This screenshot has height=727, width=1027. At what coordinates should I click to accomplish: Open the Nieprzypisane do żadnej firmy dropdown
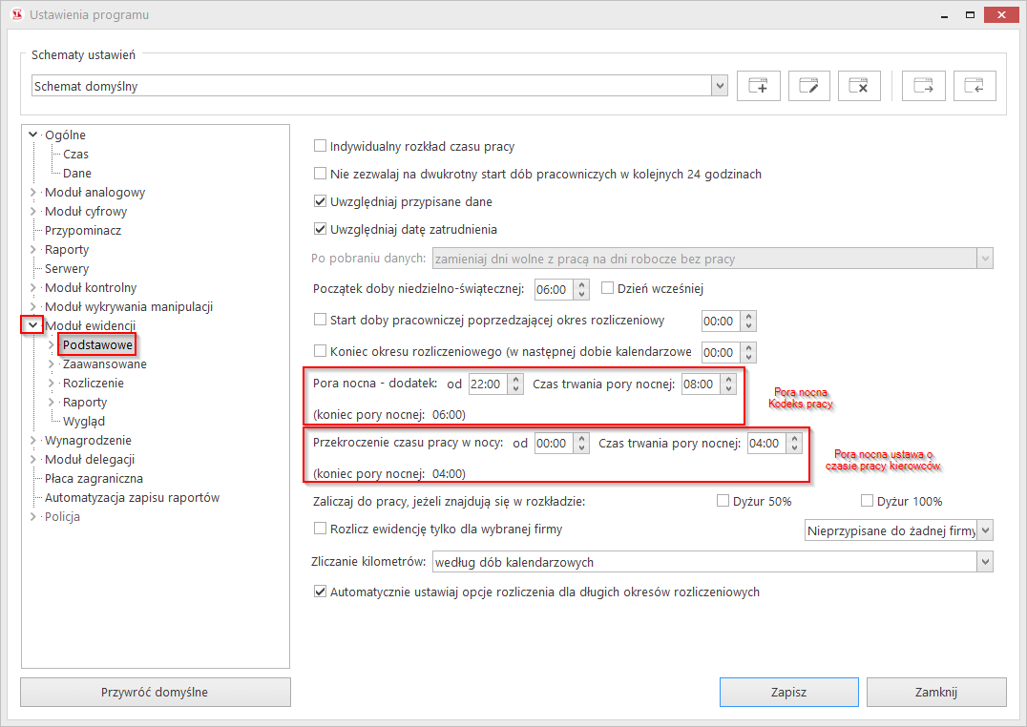(985, 530)
